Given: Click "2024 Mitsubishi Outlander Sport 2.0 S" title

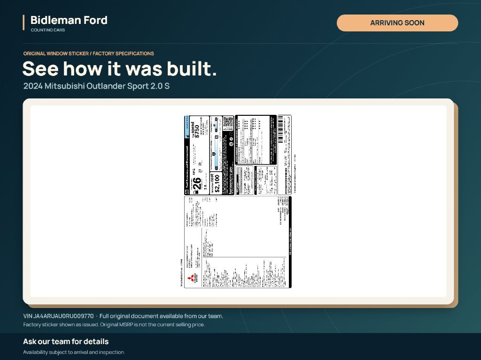Looking at the screenshot, I should point(96,86).
